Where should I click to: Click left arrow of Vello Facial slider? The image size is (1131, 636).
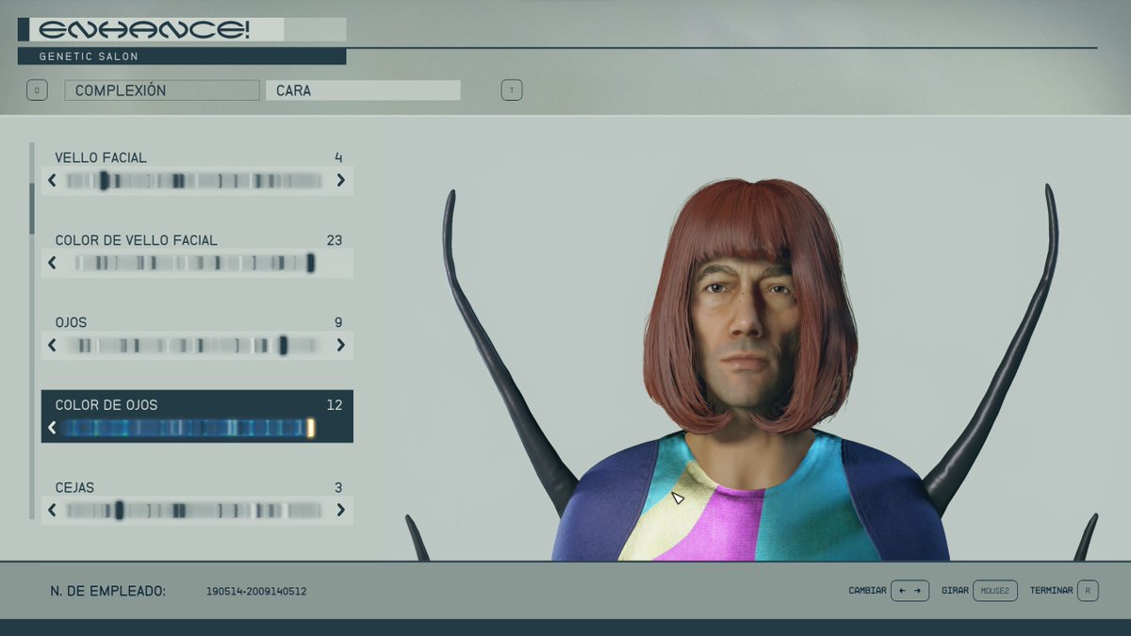(x=52, y=180)
